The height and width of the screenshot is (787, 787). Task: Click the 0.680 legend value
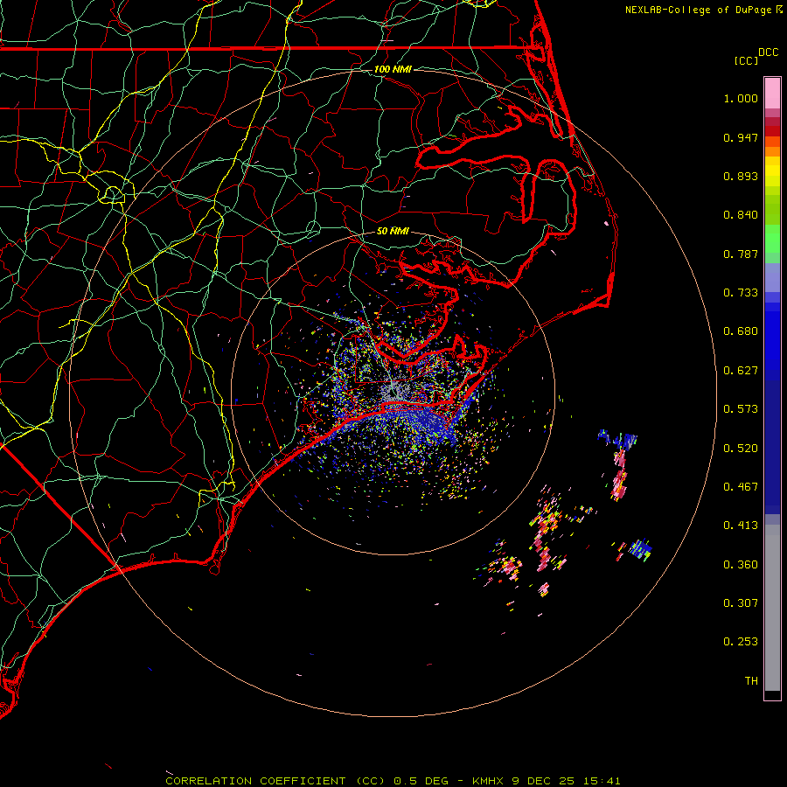coord(741,331)
